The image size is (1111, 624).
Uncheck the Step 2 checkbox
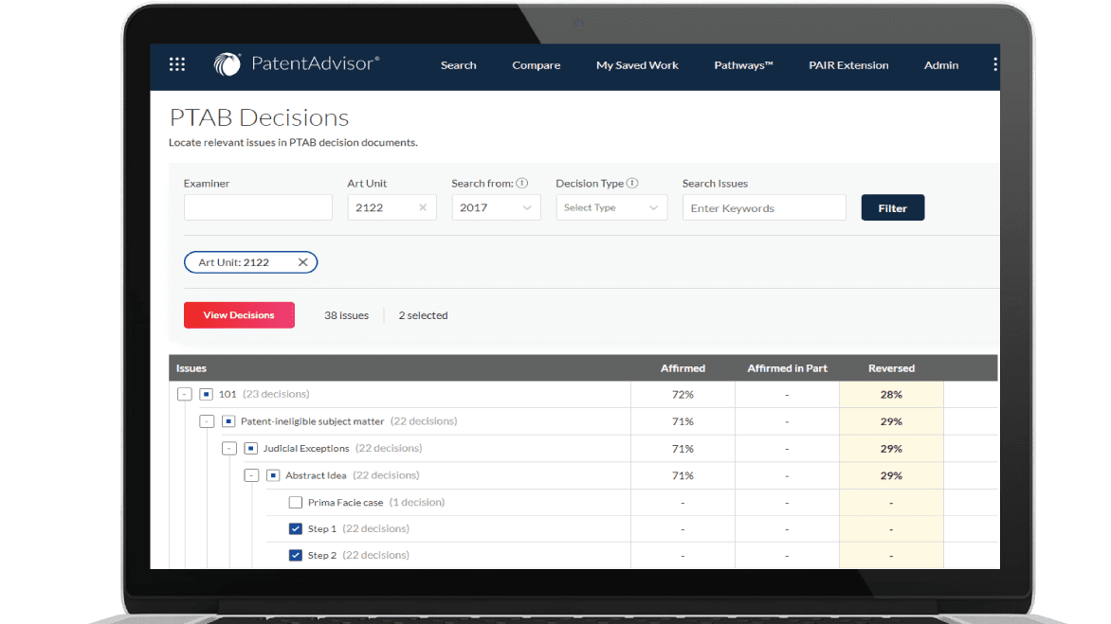coord(296,556)
